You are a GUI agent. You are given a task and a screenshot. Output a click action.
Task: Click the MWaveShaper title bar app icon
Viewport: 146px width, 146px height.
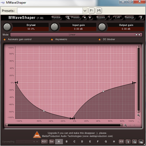coord(3,3)
